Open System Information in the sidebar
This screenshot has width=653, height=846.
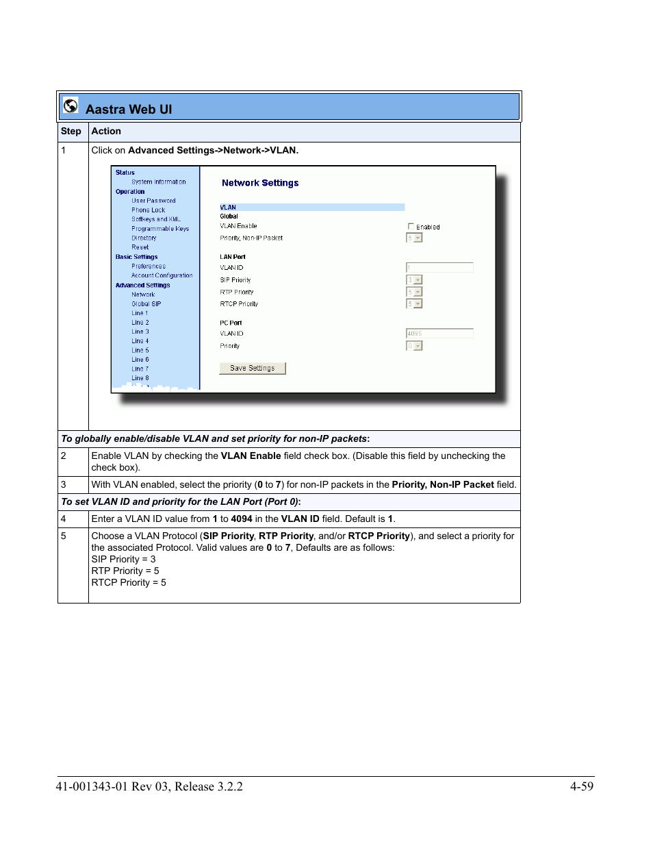[x=159, y=182]
